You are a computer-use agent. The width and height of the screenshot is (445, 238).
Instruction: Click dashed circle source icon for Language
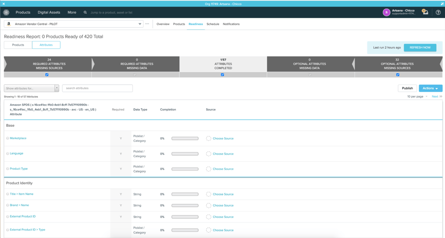(209, 154)
